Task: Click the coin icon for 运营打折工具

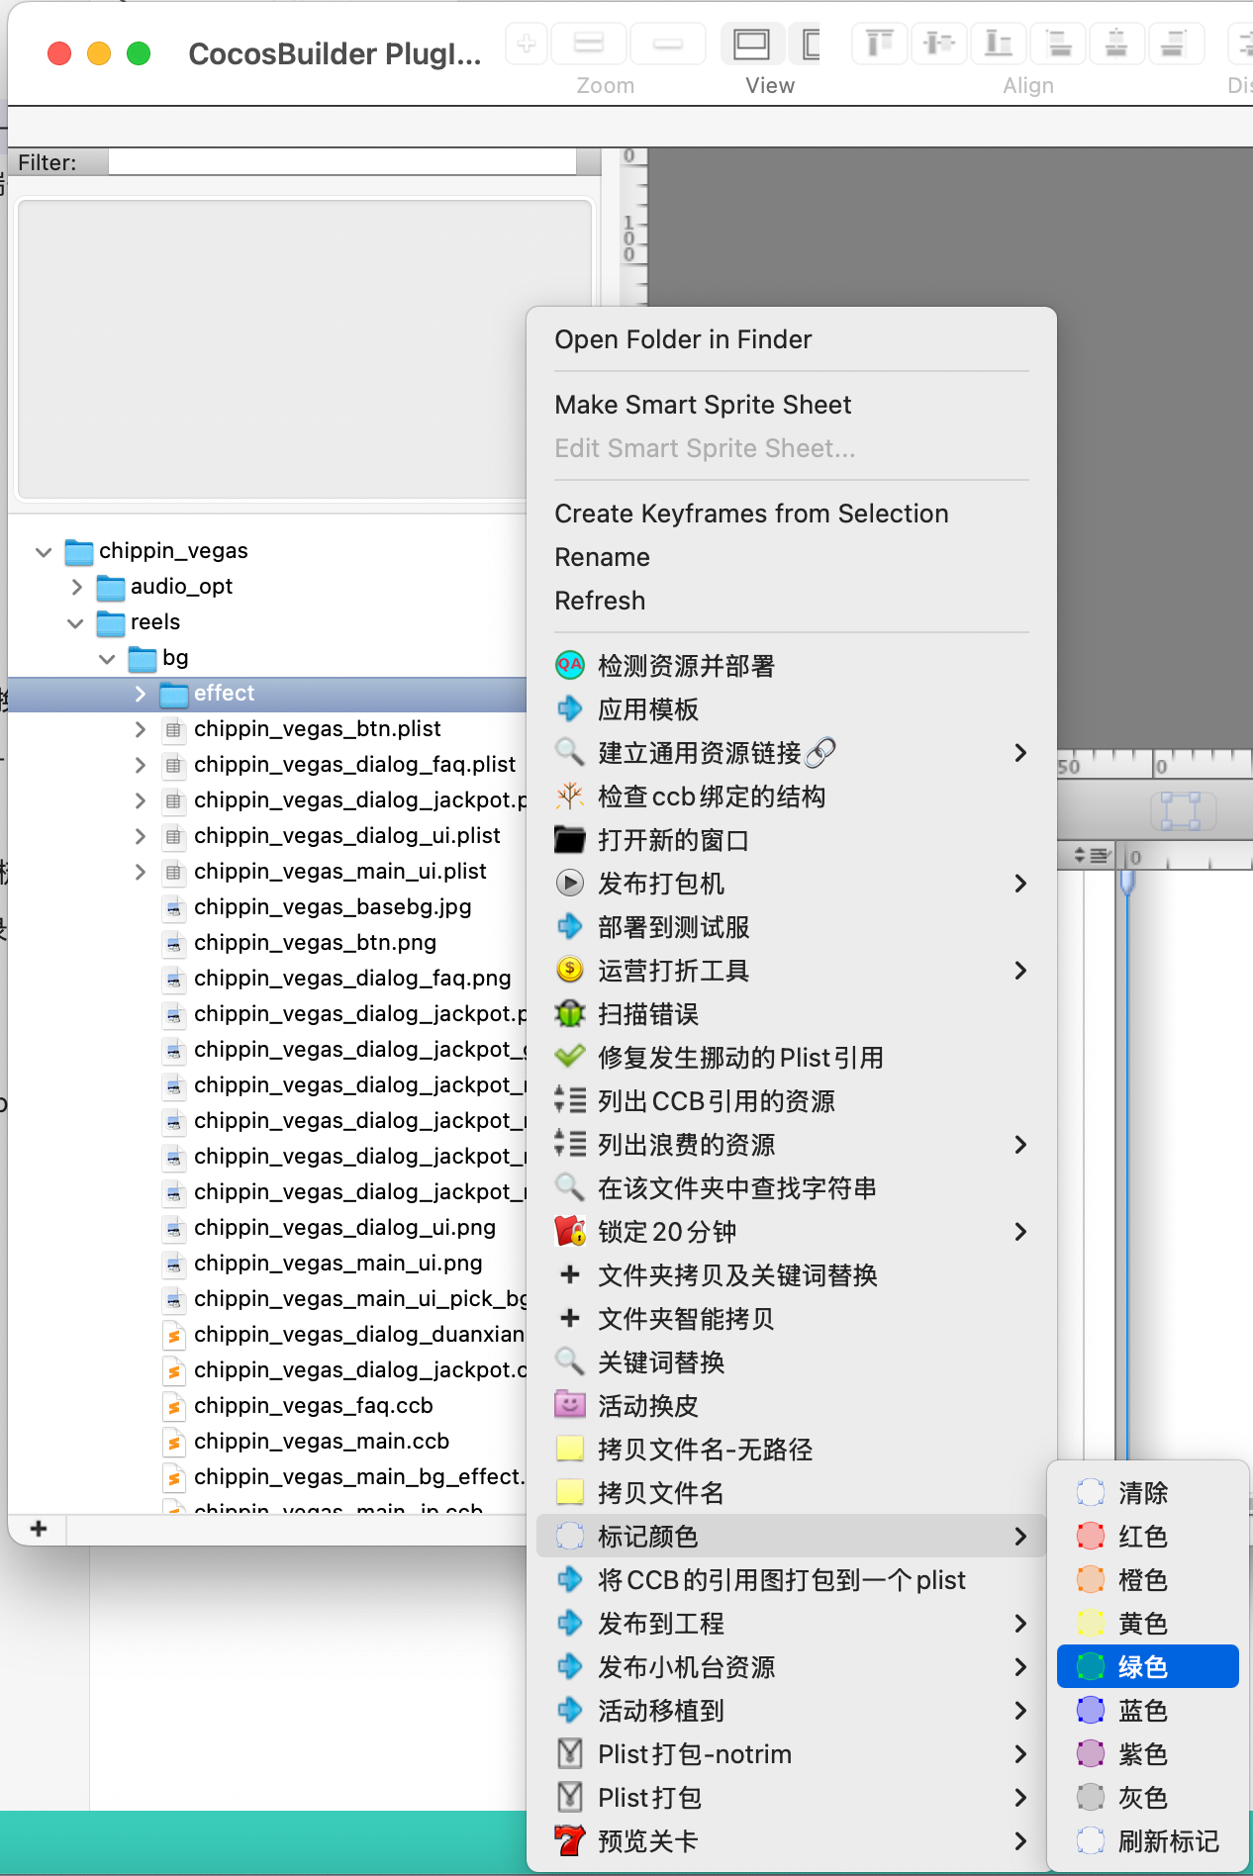Action: click(x=570, y=970)
